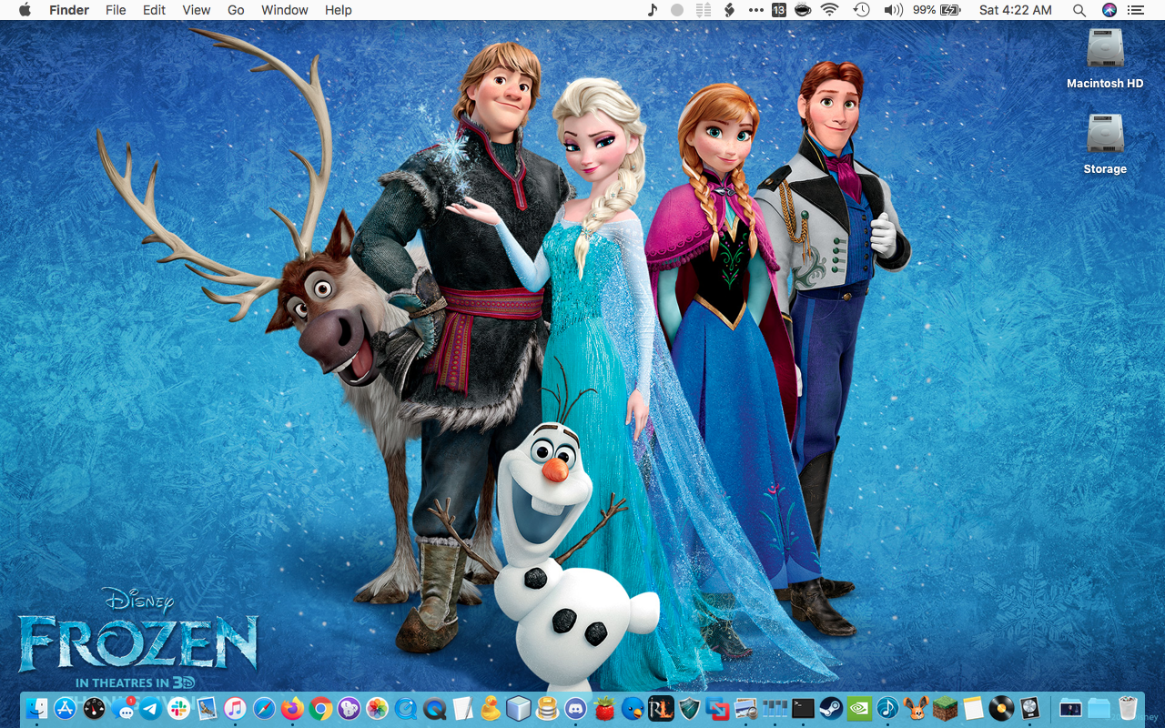Open the folder stack beside Downloads in Dock
1165x728 pixels.
[x=1071, y=708]
